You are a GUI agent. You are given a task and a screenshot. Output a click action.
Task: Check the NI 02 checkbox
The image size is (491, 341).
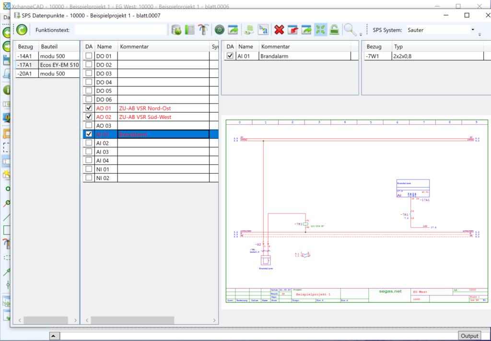click(x=89, y=178)
